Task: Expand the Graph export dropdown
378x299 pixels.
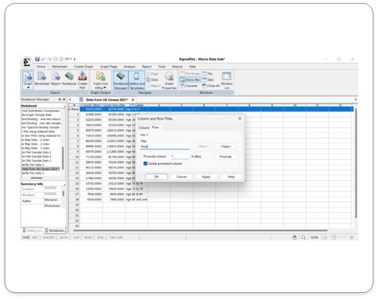Action: coord(28,88)
